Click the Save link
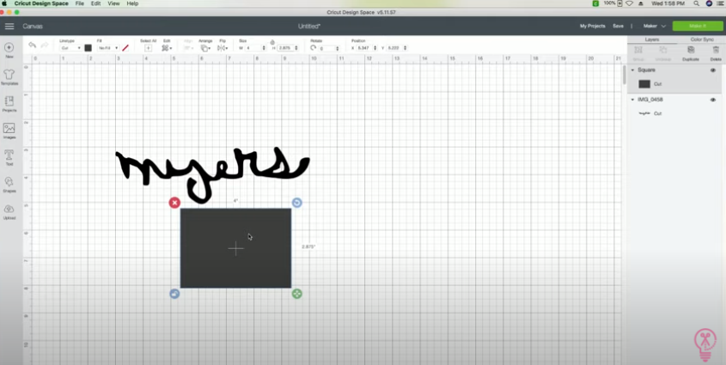Image resolution: width=726 pixels, height=365 pixels. point(618,27)
